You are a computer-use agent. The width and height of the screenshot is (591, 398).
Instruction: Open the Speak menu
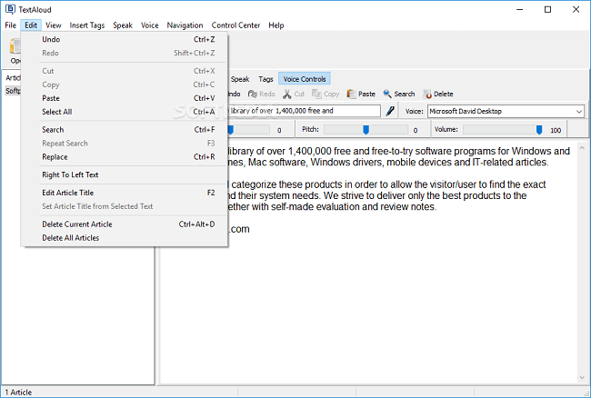pos(123,25)
